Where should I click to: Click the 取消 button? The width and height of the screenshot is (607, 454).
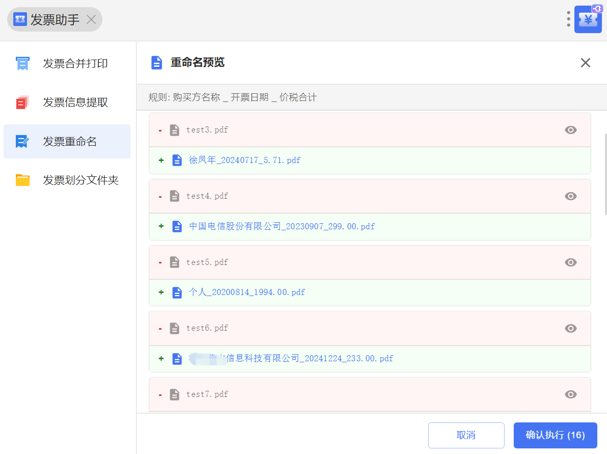[x=466, y=435]
